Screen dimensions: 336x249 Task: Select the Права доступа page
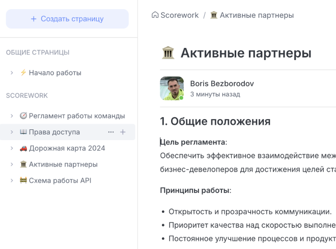[54, 132]
